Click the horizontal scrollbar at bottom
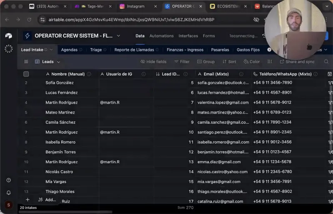 point(66,212)
